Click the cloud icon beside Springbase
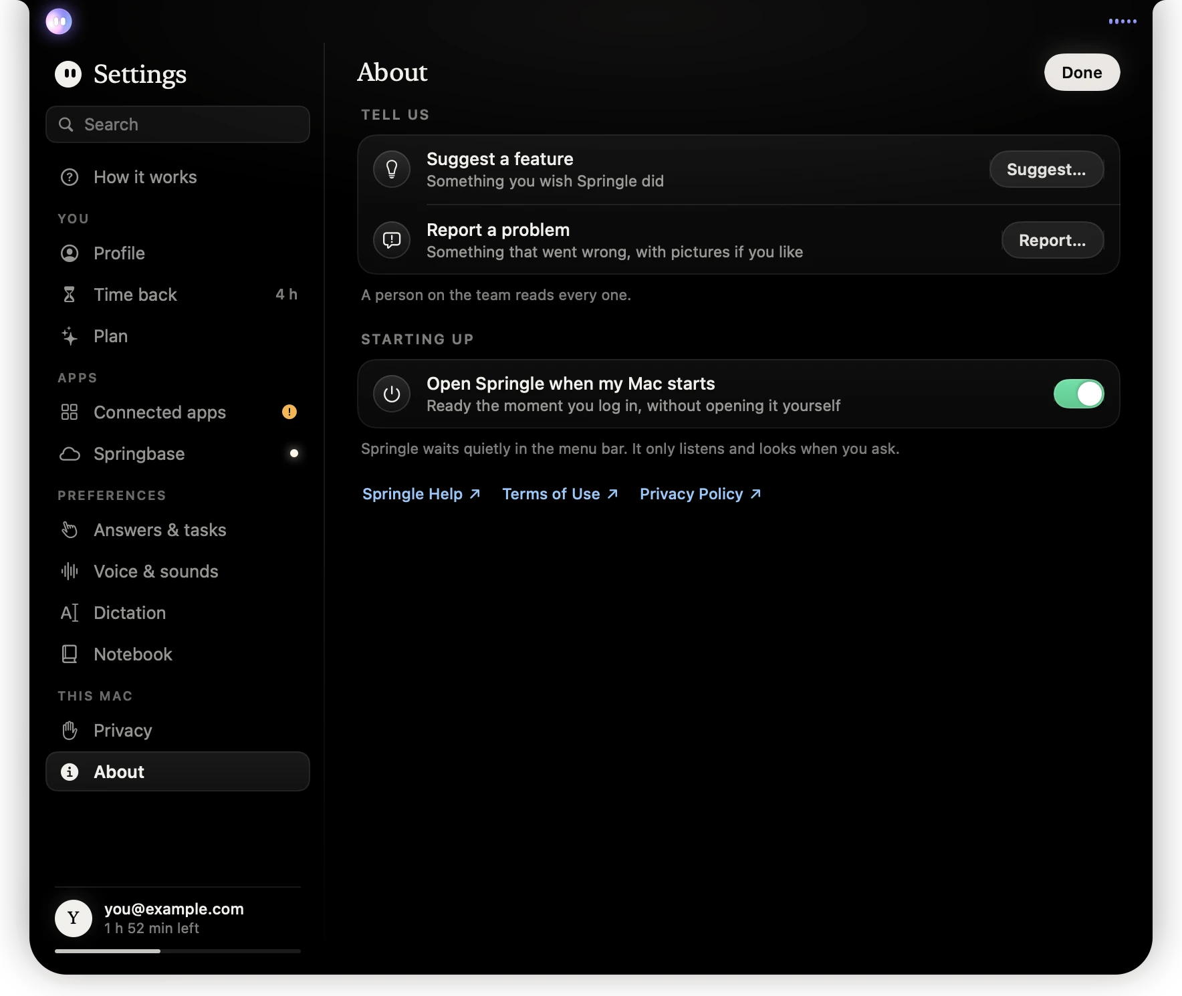 (x=70, y=454)
